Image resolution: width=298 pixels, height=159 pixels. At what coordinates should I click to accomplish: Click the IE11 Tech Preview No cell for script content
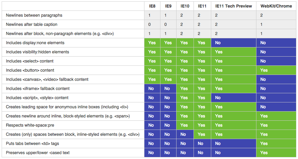[233, 97]
